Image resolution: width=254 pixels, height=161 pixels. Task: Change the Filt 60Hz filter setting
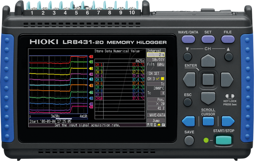[x=161, y=64]
